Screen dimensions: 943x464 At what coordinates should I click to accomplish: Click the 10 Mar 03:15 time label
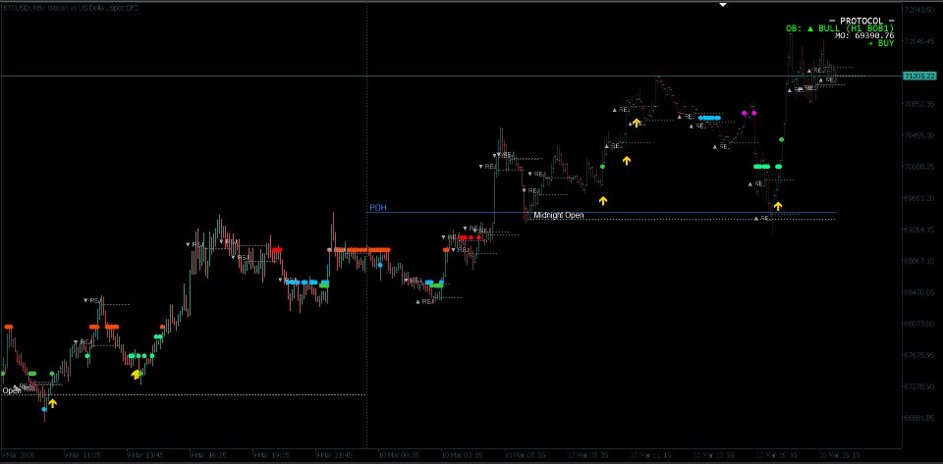(462, 455)
